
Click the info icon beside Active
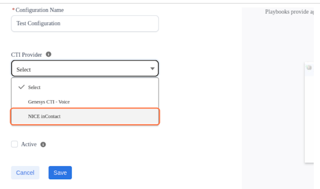[x=43, y=145]
